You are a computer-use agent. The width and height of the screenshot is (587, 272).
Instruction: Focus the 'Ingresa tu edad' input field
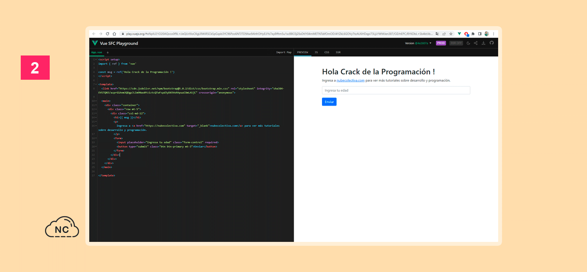396,90
